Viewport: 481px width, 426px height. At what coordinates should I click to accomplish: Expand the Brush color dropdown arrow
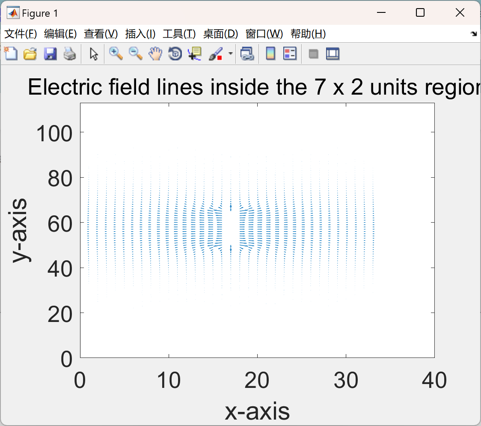click(x=231, y=54)
